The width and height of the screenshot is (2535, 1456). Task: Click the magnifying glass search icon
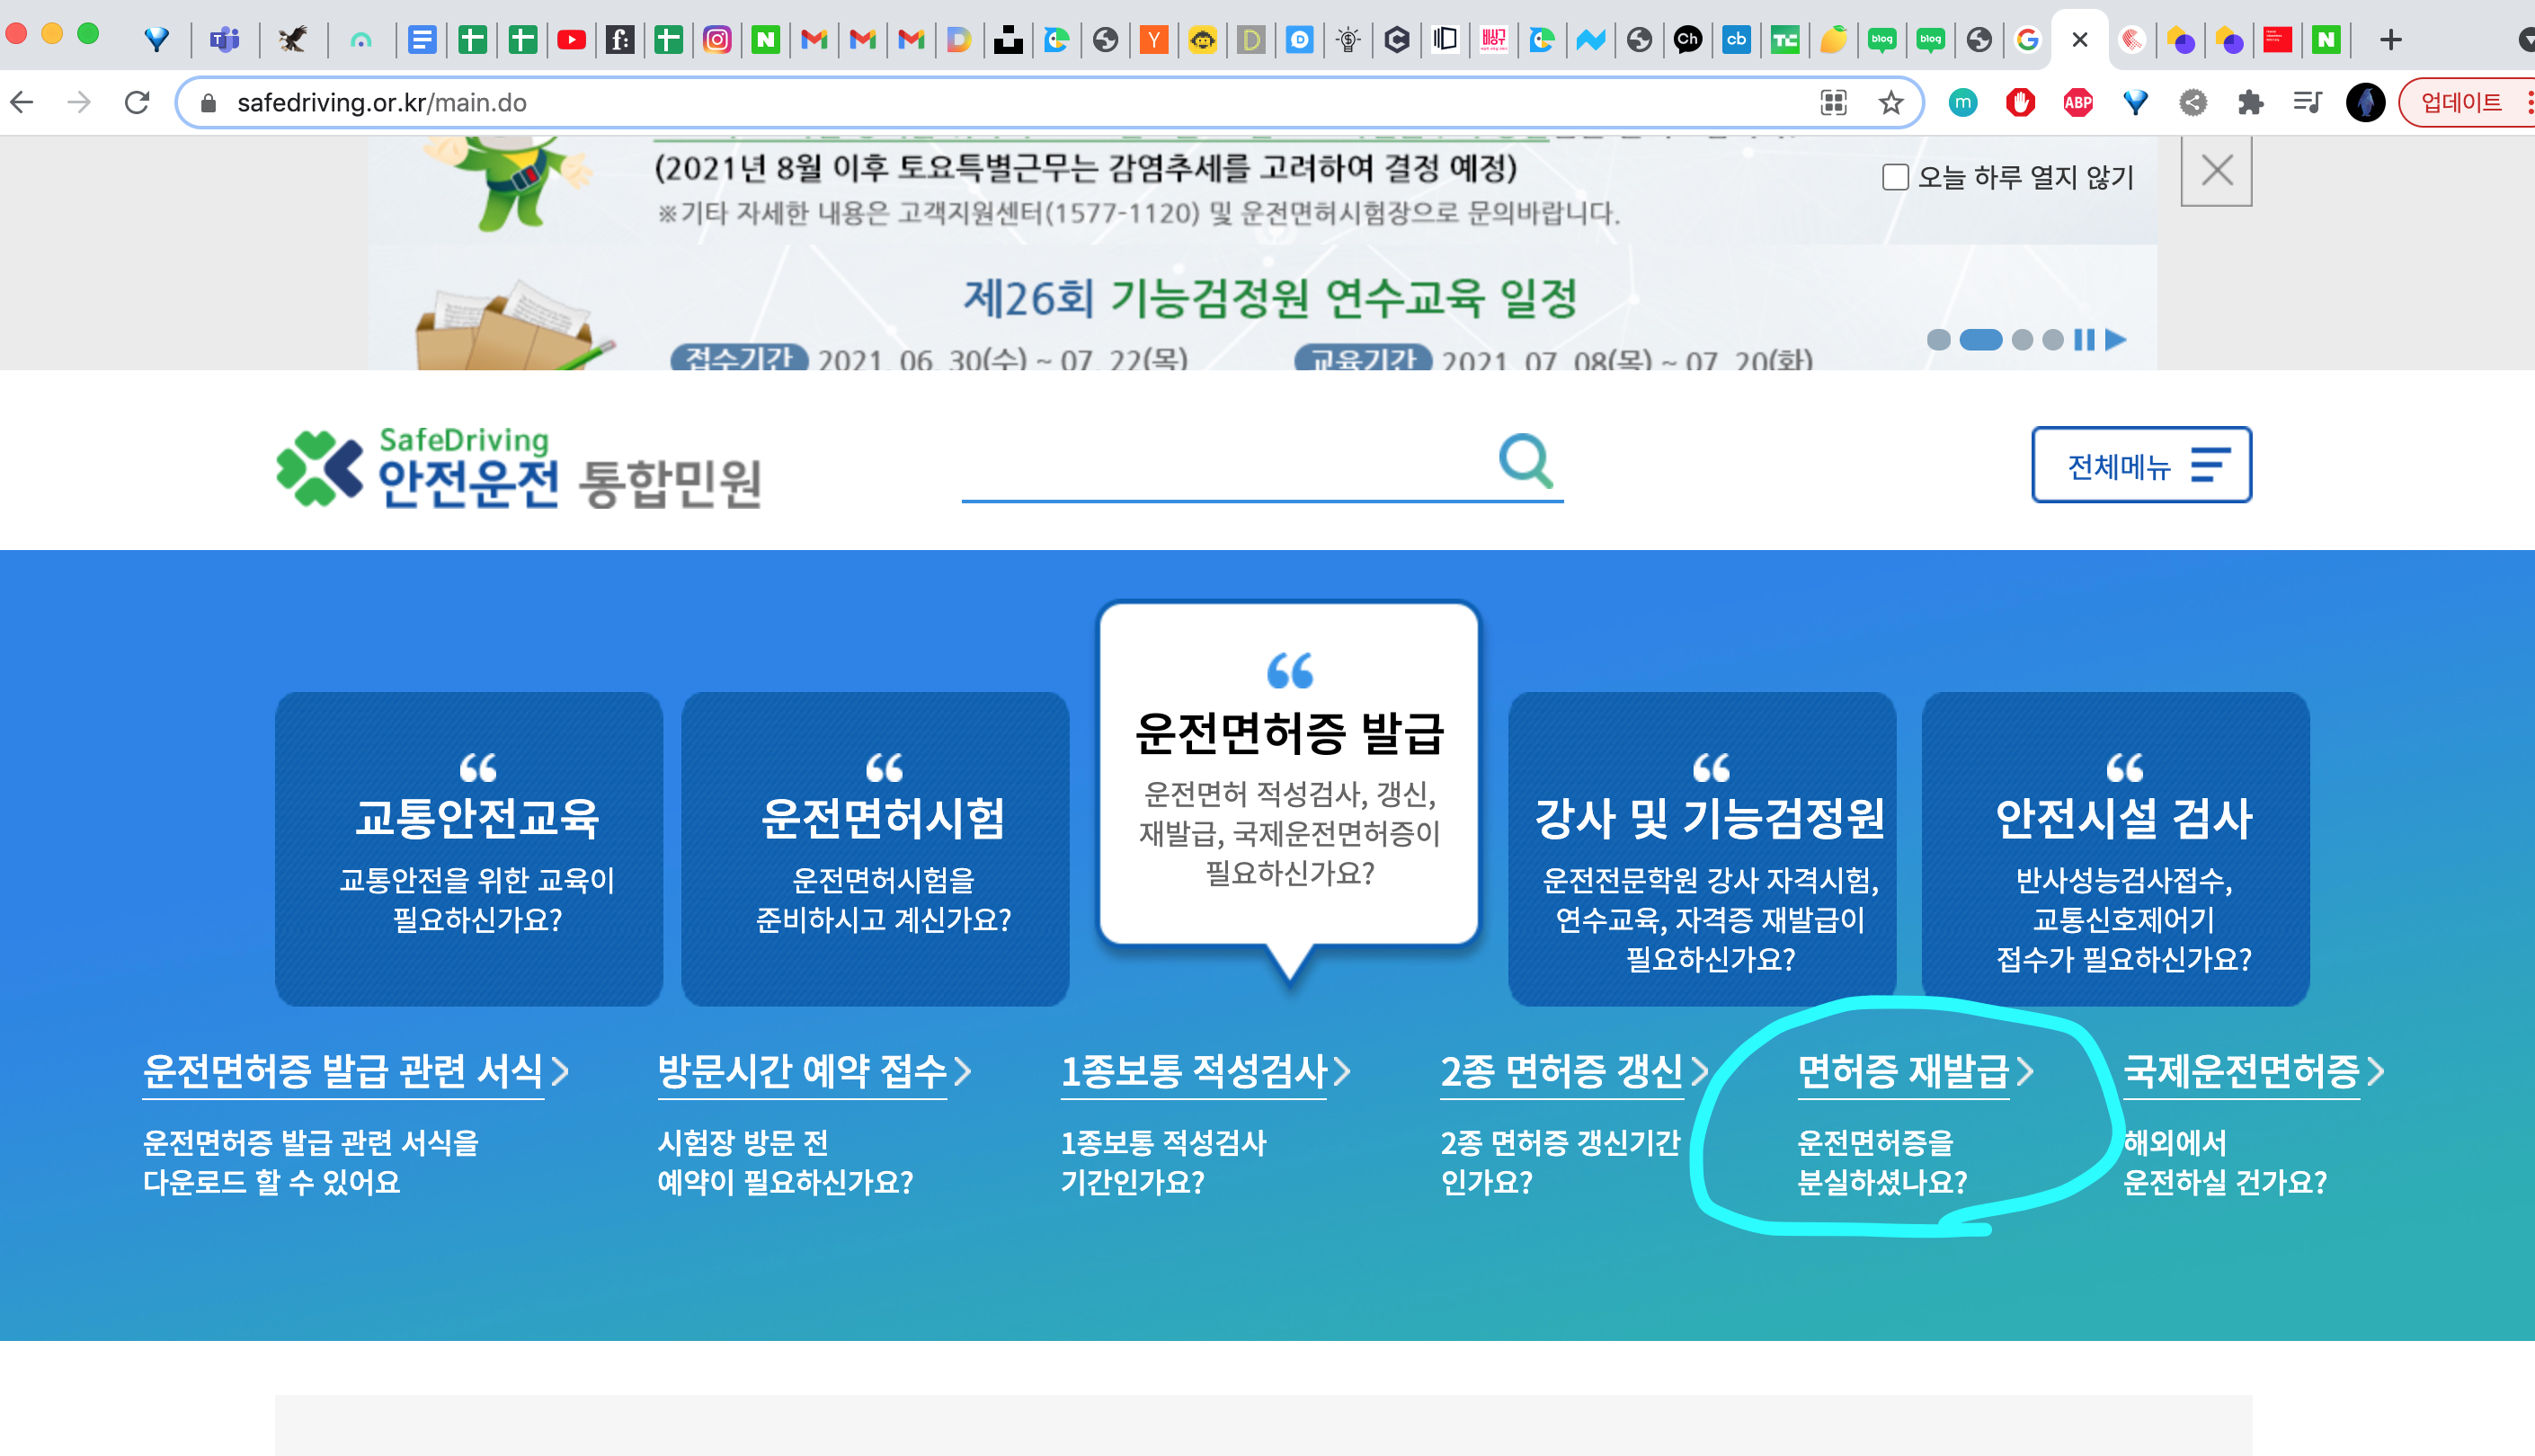click(1525, 461)
